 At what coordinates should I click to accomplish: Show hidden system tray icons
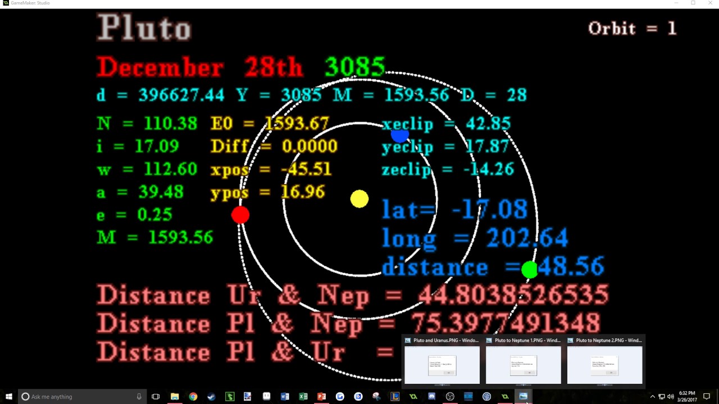652,397
